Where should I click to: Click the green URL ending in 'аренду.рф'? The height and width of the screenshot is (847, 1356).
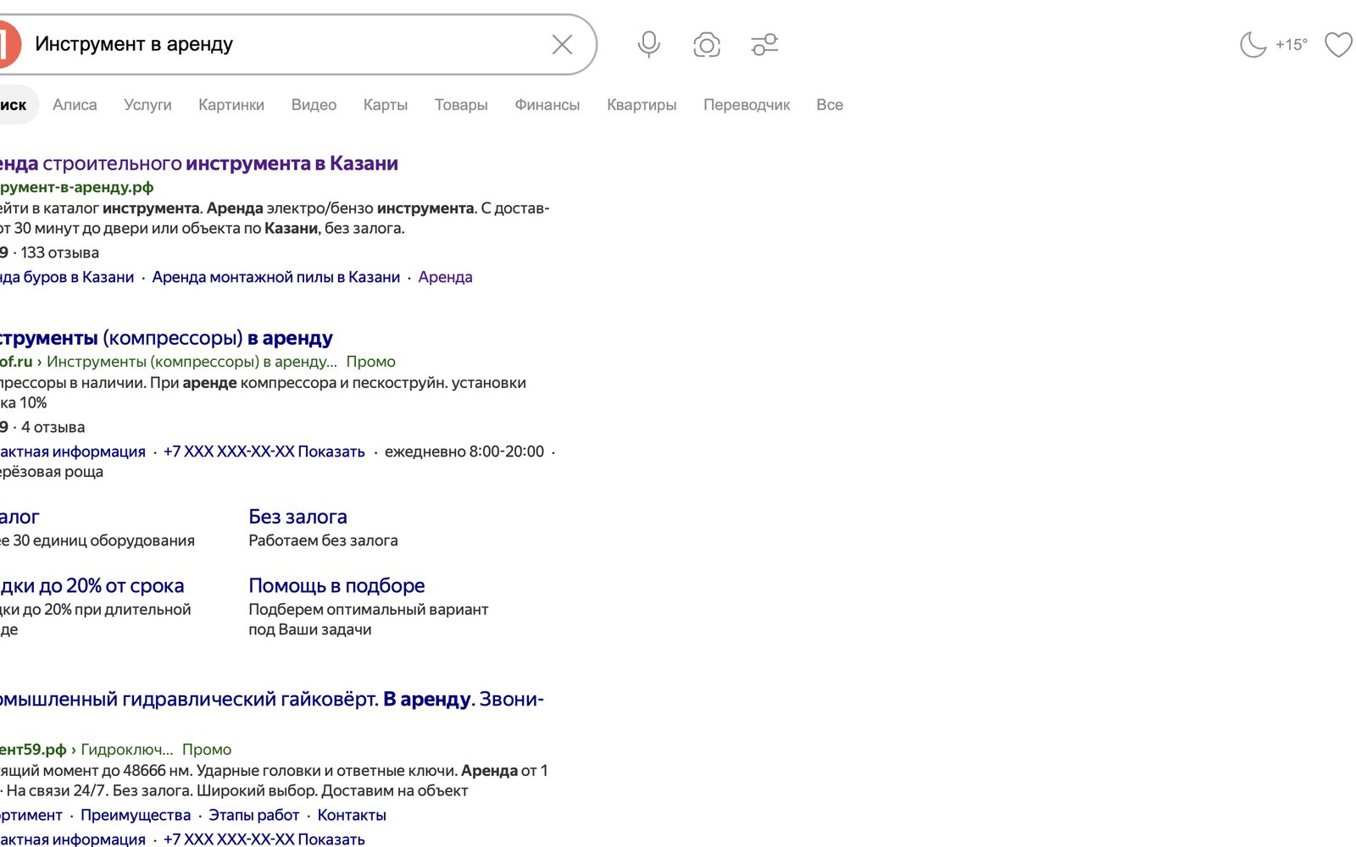pos(76,187)
